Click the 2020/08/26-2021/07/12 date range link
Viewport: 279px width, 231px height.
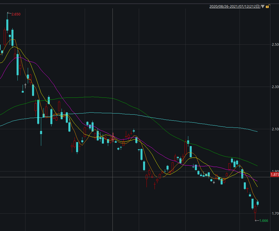coord(235,7)
